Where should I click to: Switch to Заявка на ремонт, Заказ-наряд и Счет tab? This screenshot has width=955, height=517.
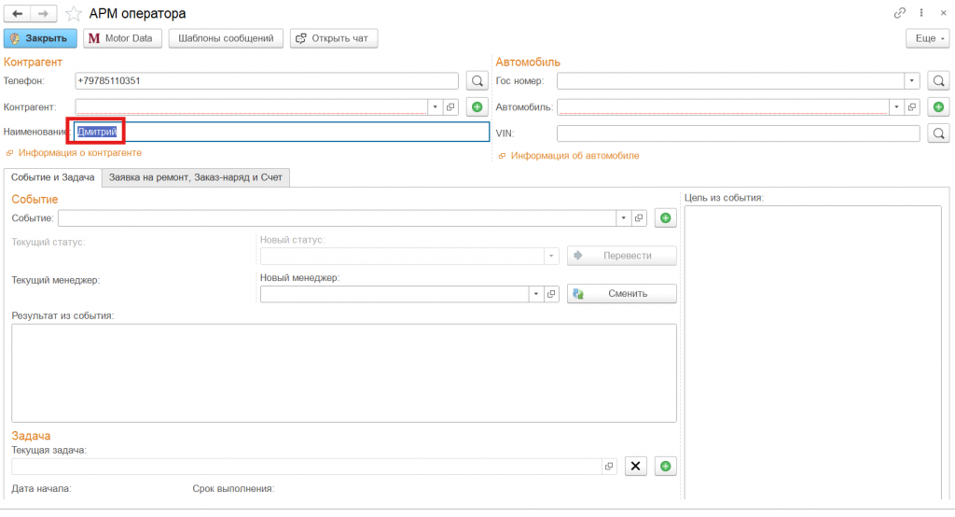click(197, 176)
